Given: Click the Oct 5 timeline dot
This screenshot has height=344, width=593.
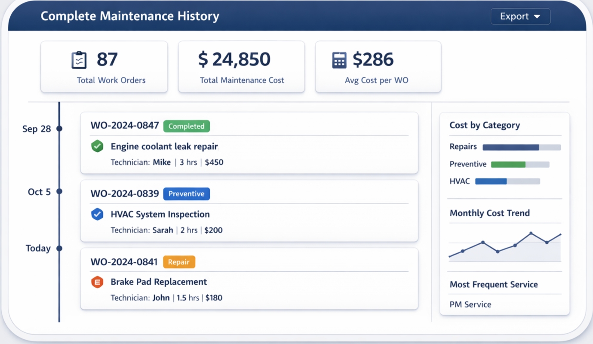Looking at the screenshot, I should pyautogui.click(x=59, y=192).
